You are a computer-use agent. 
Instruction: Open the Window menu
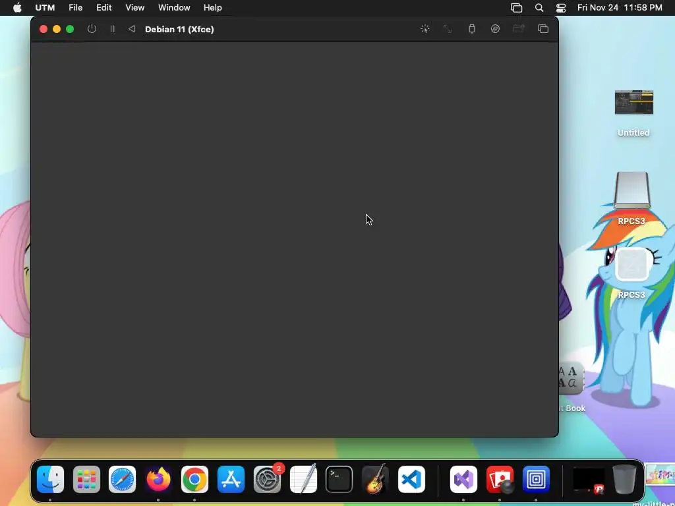[174, 7]
